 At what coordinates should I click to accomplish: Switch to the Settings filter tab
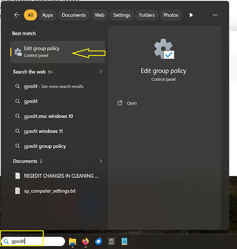coord(122,15)
